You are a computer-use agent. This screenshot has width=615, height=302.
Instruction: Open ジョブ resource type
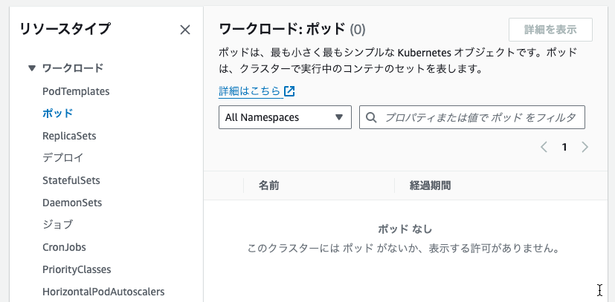(x=58, y=225)
